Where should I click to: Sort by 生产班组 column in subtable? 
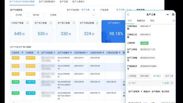[x=160, y=92]
